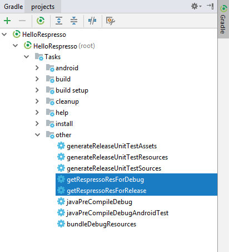Select HelloRespresso (root) label

tap(64, 46)
